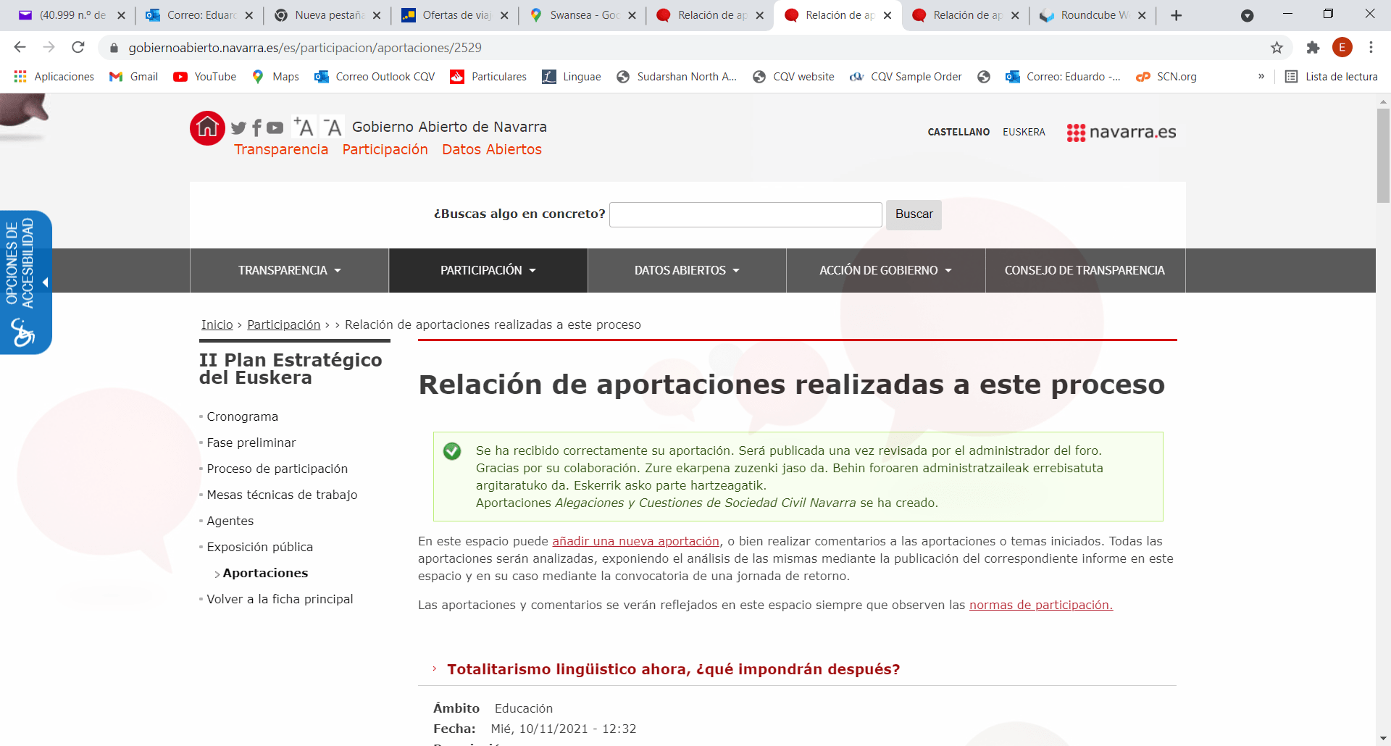Click the bookmark star in the address bar
The height and width of the screenshot is (746, 1391).
pyautogui.click(x=1276, y=48)
